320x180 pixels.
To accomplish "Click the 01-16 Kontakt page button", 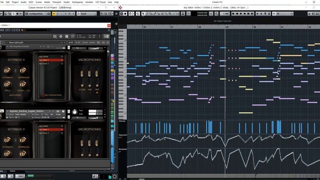I will coord(70,42).
